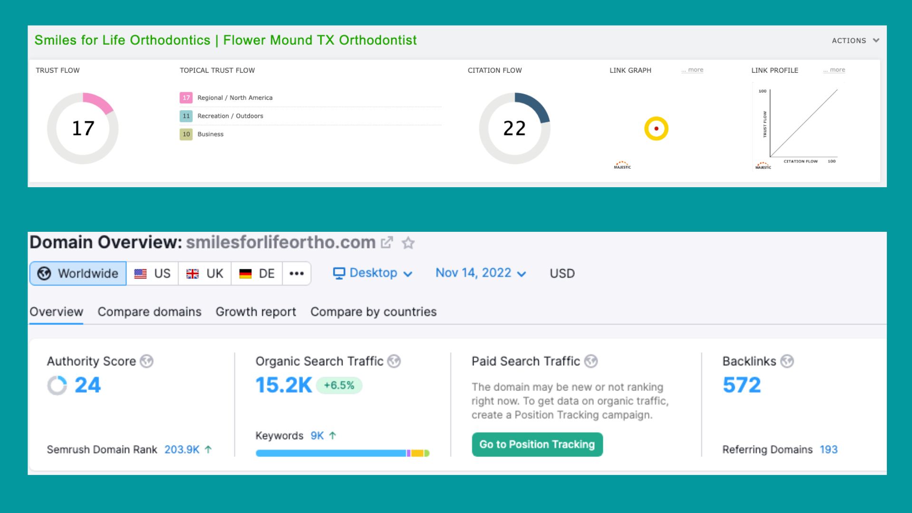Switch database to UK
This screenshot has width=912, height=513.
coord(205,274)
